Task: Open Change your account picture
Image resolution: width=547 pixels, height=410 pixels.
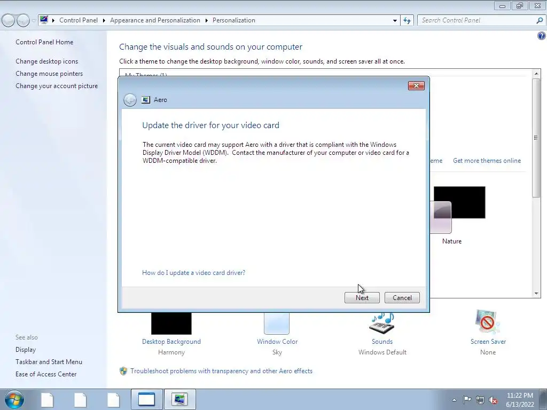Action: pos(57,86)
